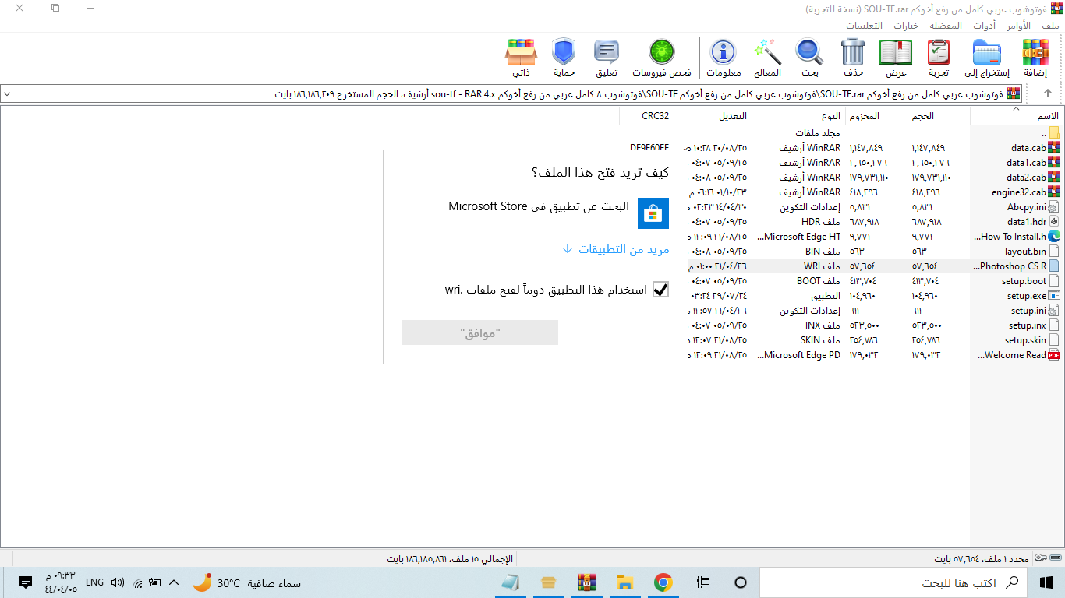Uncheck always use this app for .wri
This screenshot has width=1065, height=598.
click(661, 290)
